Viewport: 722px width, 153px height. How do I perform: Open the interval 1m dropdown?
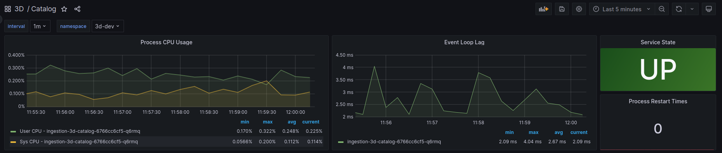[x=40, y=26]
